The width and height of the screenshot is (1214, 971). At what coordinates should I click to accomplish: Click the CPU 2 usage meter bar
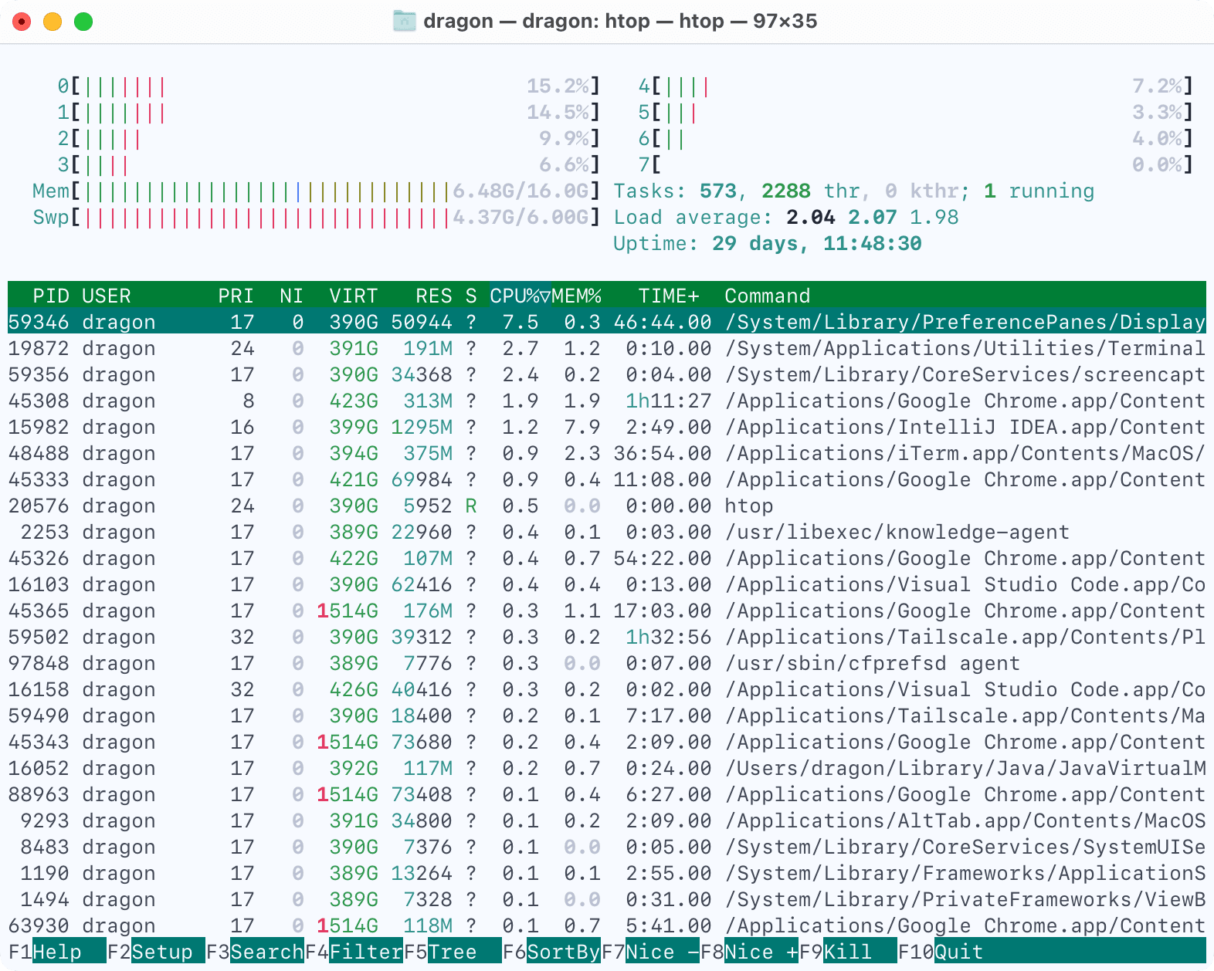point(329,138)
